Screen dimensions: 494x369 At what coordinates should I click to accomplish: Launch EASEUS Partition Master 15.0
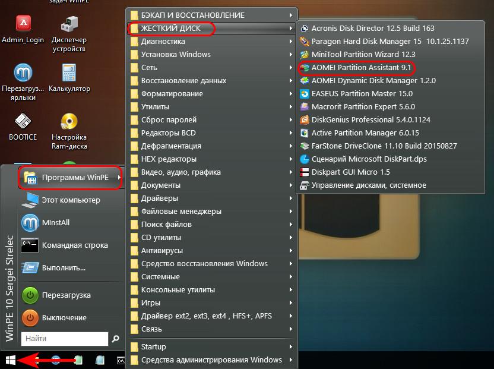[390, 94]
